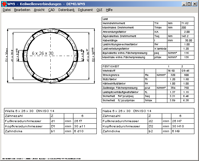Open the OLE menu
Screen dimensions: 199x161
pyautogui.click(x=99, y=10)
